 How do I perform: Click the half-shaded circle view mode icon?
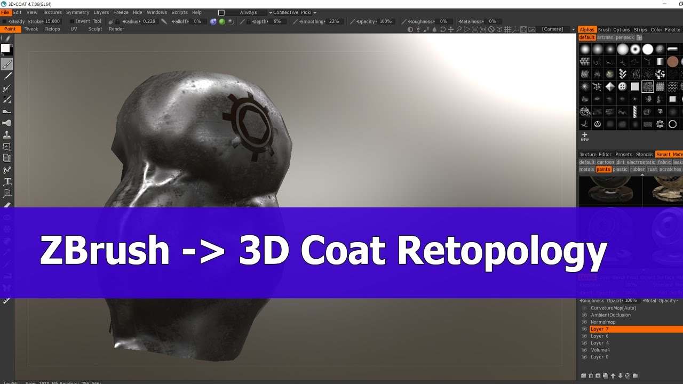click(x=410, y=29)
